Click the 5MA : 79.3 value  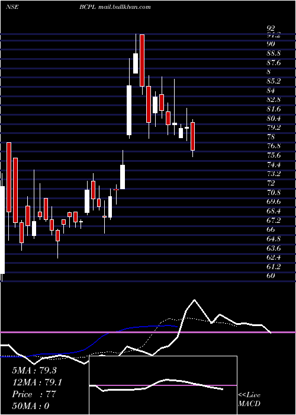click(34, 371)
